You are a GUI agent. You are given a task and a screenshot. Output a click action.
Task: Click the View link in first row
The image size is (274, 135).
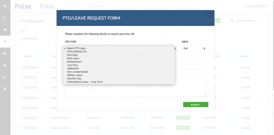point(245,67)
